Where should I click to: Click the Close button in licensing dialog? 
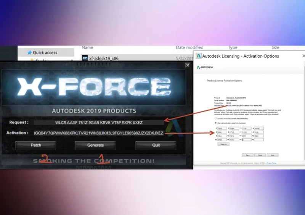coord(260,155)
